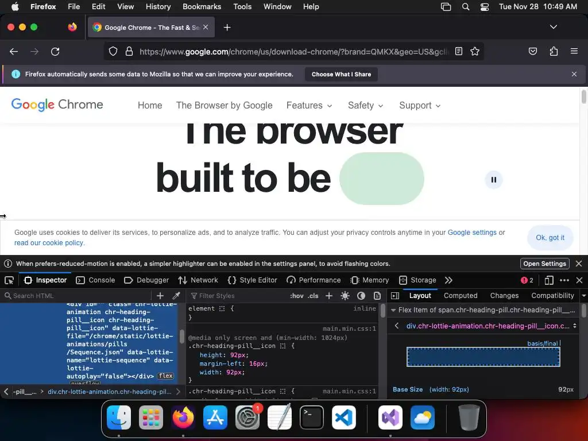The height and width of the screenshot is (441, 588).
Task: Expand the Features nav dropdown
Action: pos(309,106)
